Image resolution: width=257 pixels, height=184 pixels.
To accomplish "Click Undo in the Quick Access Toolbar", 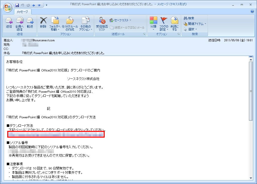I will pyautogui.click(x=23, y=5).
